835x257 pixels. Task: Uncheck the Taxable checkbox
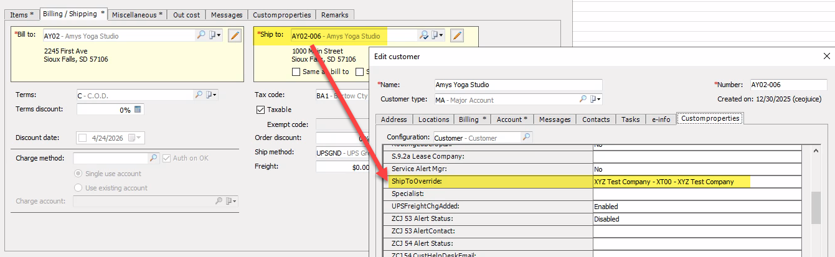tap(260, 110)
